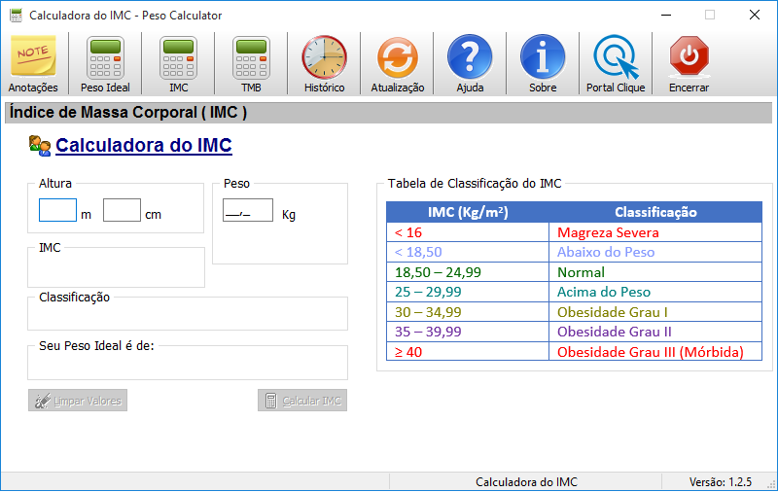Open the Histórico clock icon
Image resolution: width=778 pixels, height=492 pixels.
[324, 58]
